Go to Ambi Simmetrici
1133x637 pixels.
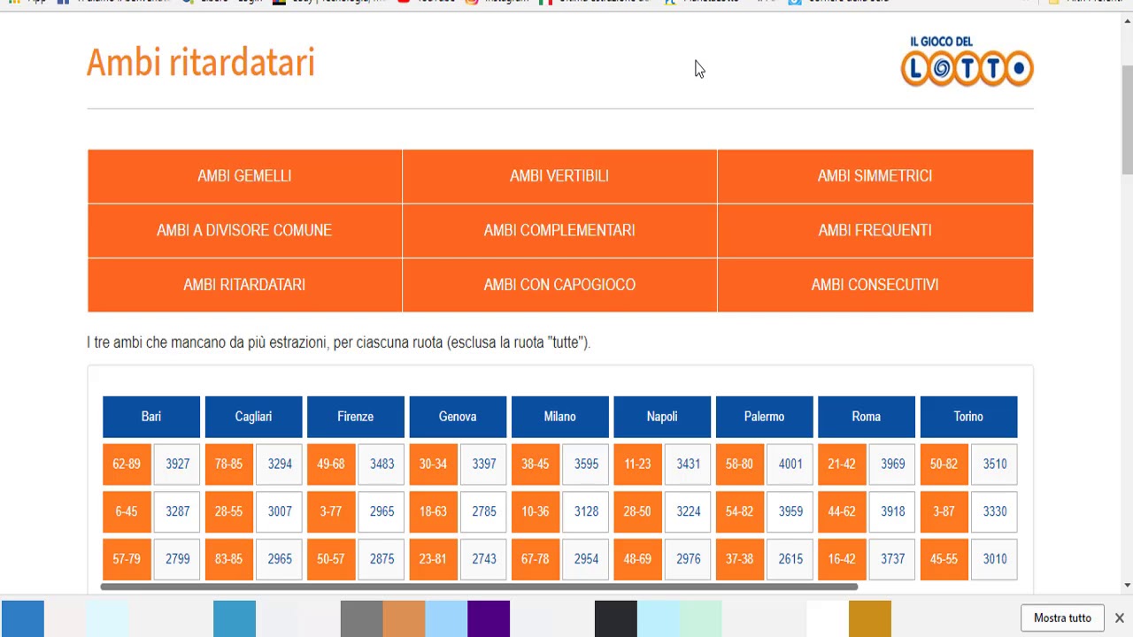click(x=875, y=176)
